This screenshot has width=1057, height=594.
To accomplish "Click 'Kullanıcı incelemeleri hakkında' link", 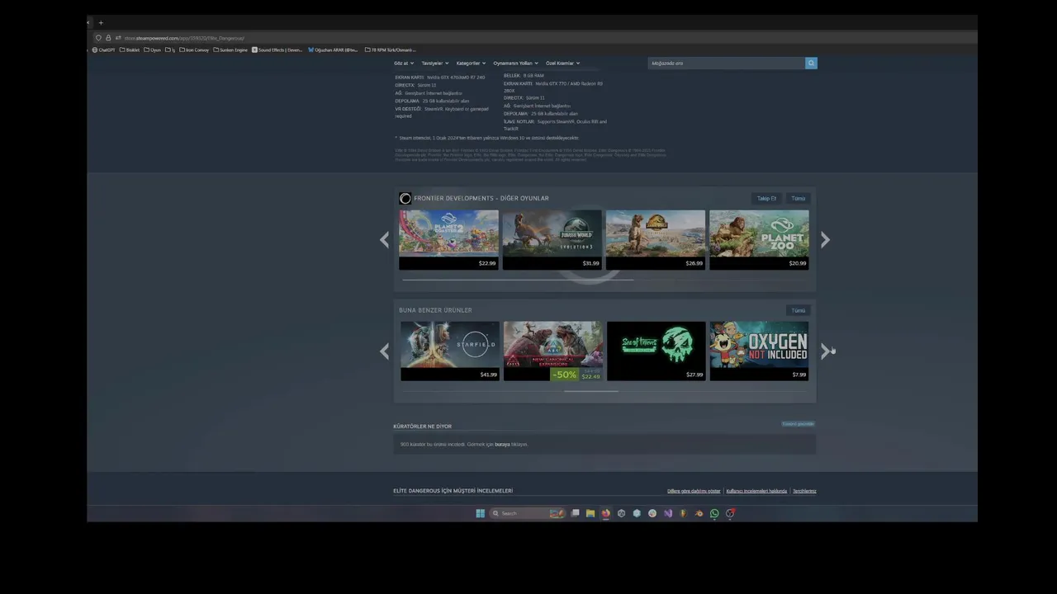I will pos(756,491).
